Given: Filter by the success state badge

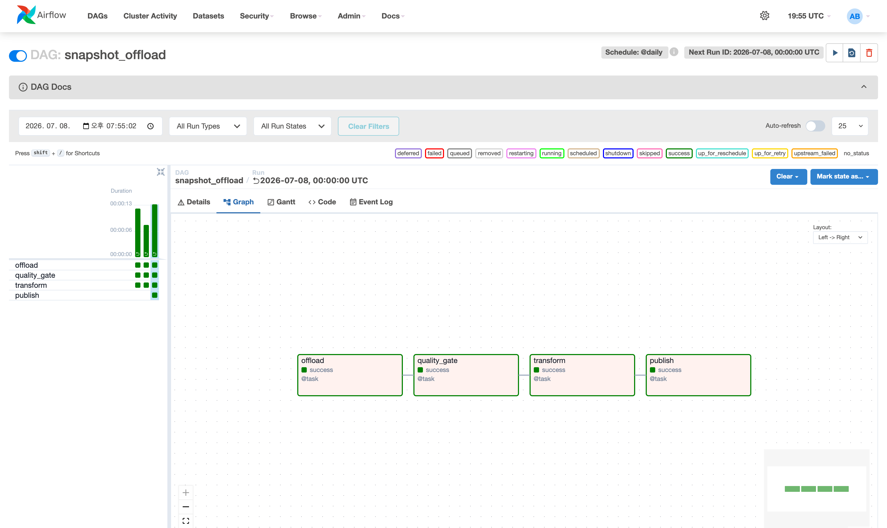Looking at the screenshot, I should coord(679,153).
